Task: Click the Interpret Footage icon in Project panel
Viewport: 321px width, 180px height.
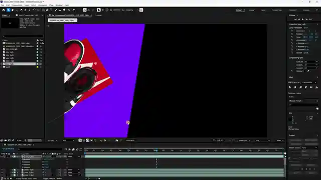Action: pyautogui.click(x=2, y=140)
